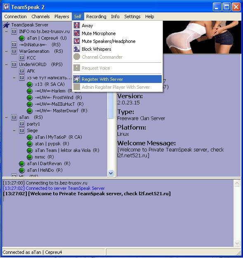243x258 pixels.
Task: Click the green status light of mrmc
Action: (x=30, y=157)
